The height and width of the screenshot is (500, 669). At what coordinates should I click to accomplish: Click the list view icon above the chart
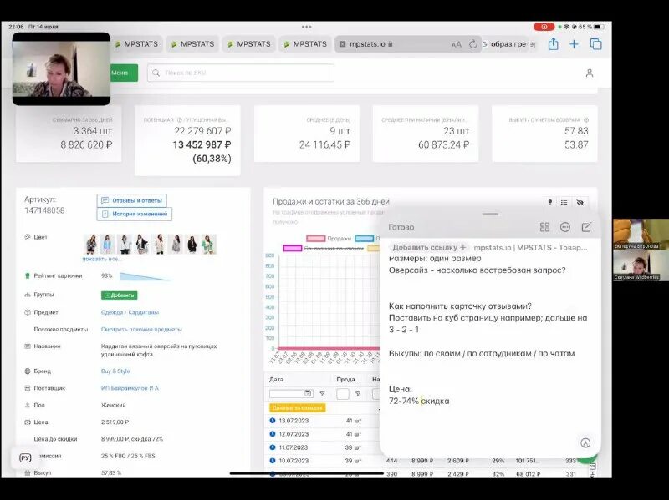pos(564,202)
